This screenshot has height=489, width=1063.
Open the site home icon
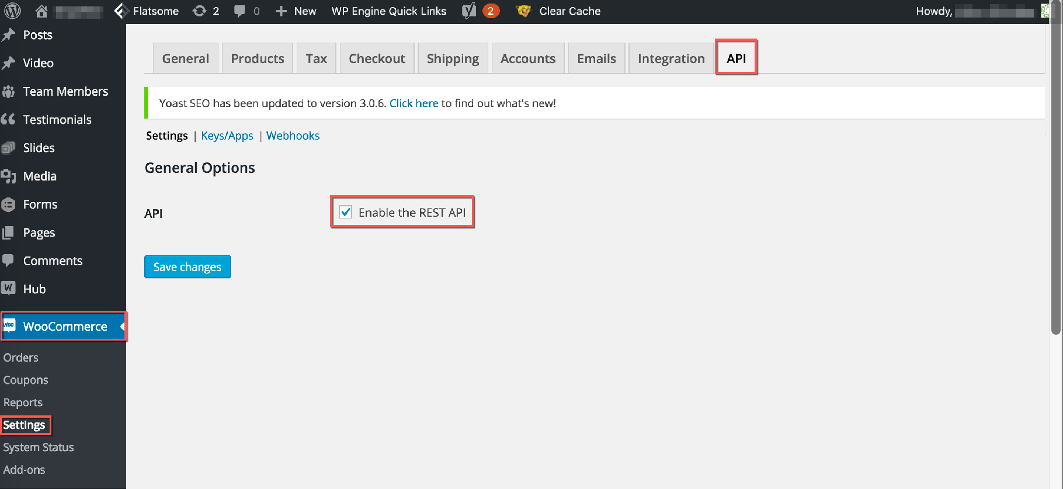click(x=41, y=11)
